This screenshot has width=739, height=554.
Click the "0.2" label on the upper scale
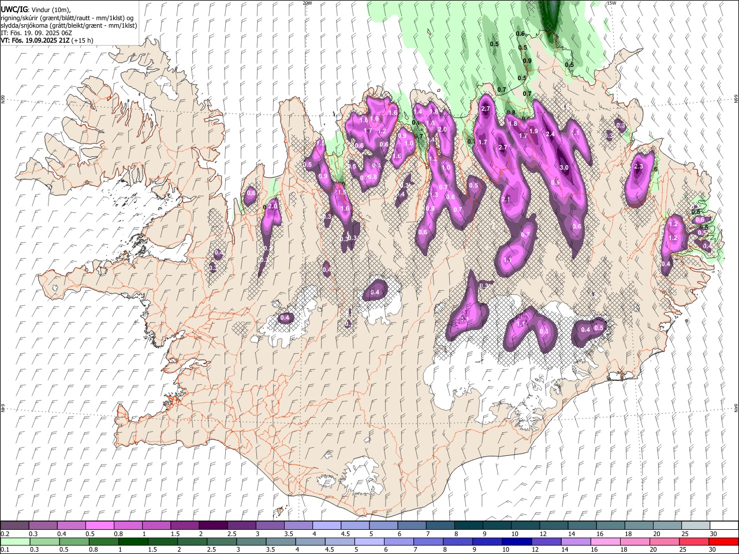(5, 534)
